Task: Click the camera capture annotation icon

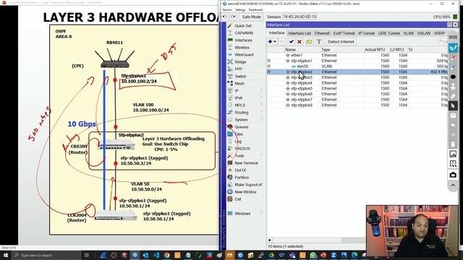Action: (453, 175)
